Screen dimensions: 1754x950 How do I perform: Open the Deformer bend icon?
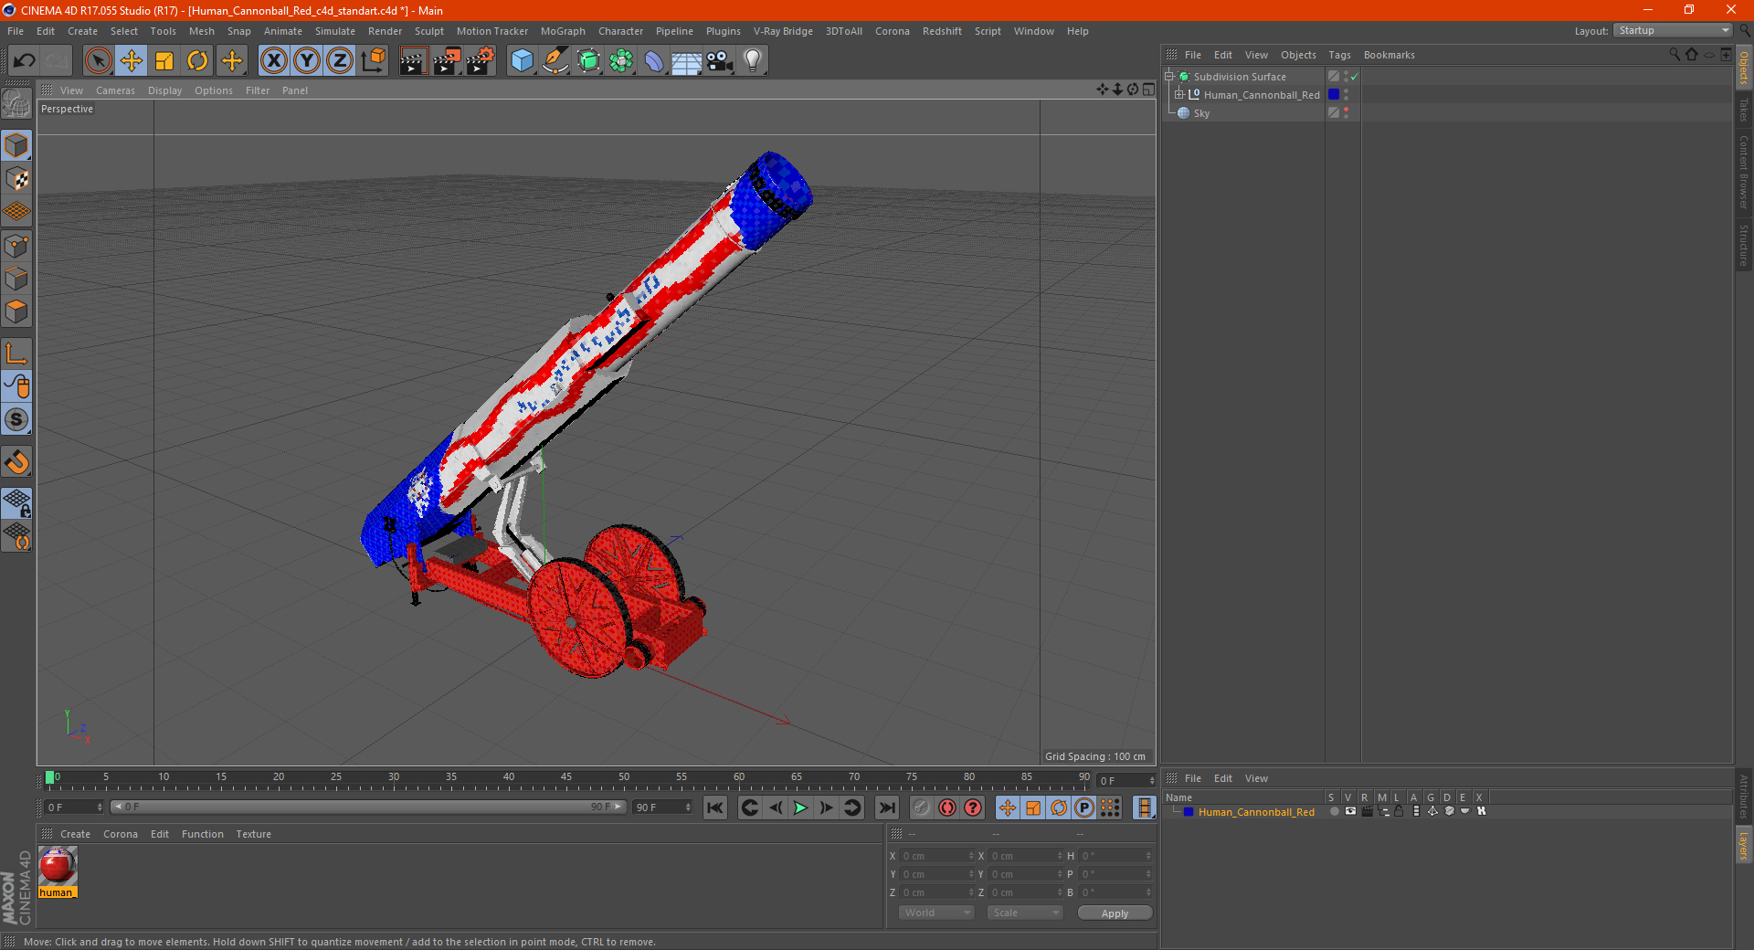point(654,61)
